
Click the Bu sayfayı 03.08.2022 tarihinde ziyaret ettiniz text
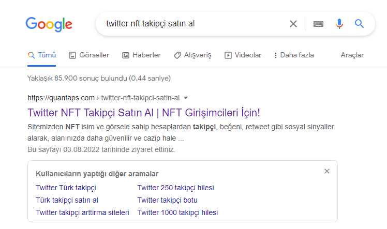tap(101, 149)
